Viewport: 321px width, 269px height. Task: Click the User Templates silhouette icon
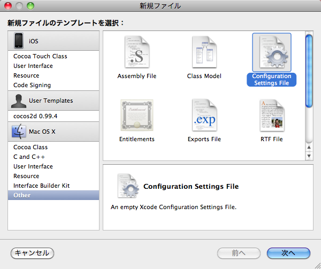point(19,101)
